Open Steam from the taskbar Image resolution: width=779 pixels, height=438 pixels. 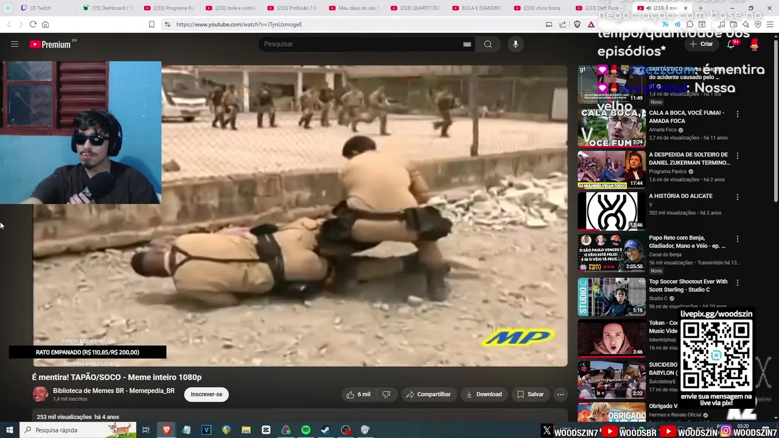pos(326,430)
